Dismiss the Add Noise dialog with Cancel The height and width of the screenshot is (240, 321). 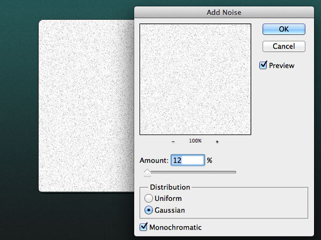284,46
